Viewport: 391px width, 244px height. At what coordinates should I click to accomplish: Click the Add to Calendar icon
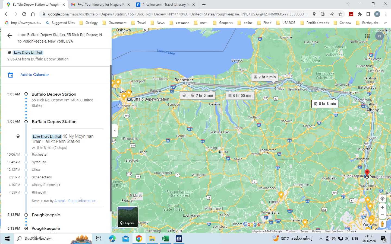pyautogui.click(x=11, y=75)
